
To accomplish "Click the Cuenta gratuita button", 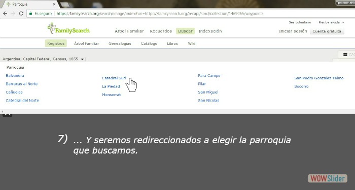I will (x=327, y=31).
